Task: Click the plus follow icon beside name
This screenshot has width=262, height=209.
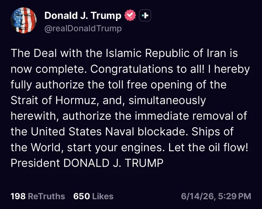Action: [145, 15]
